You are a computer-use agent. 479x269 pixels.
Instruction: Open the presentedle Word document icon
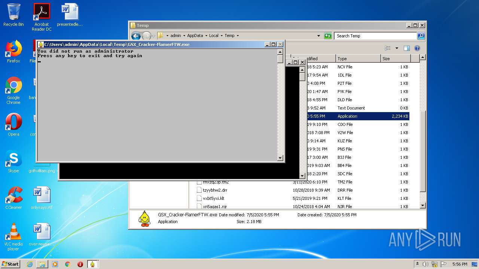(x=70, y=15)
